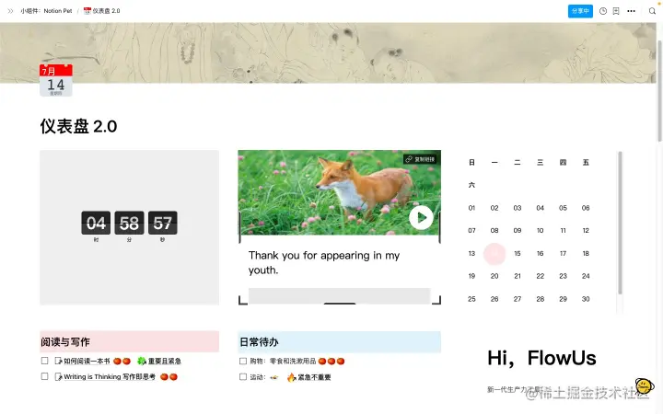The width and height of the screenshot is (663, 414).
Task: Open the three-dot more options menu
Action: click(x=631, y=11)
